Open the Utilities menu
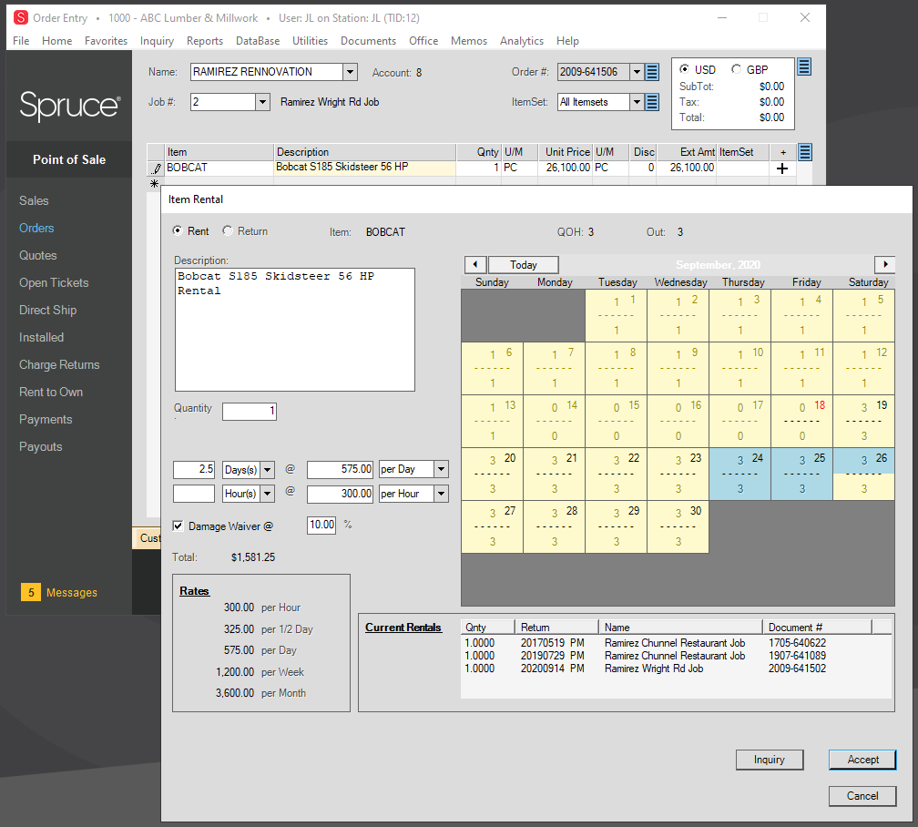The height and width of the screenshot is (827, 918). click(x=311, y=41)
